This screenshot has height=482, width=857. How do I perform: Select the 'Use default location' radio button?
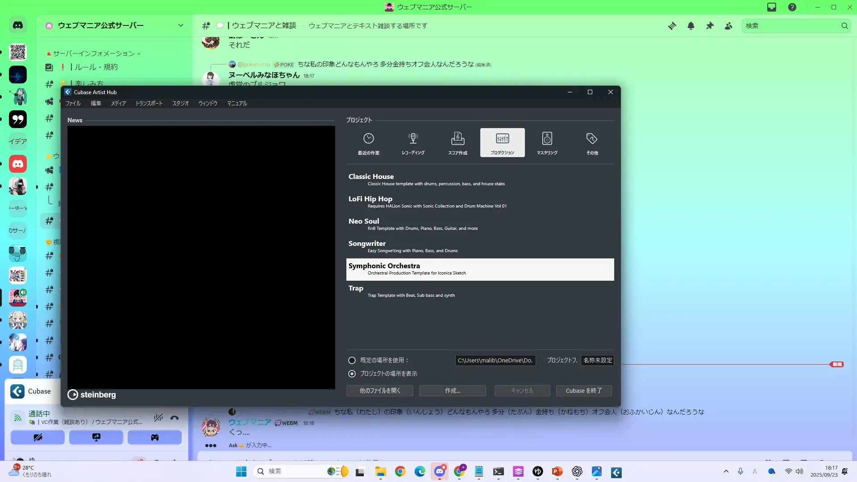point(352,360)
